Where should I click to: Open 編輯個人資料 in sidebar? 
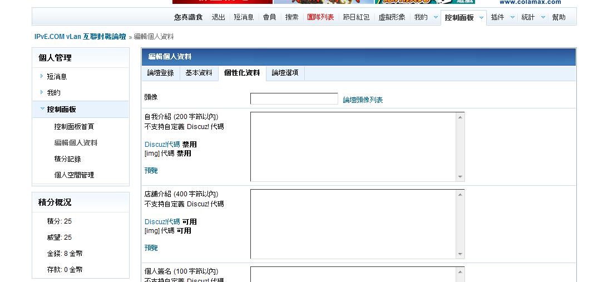click(76, 143)
